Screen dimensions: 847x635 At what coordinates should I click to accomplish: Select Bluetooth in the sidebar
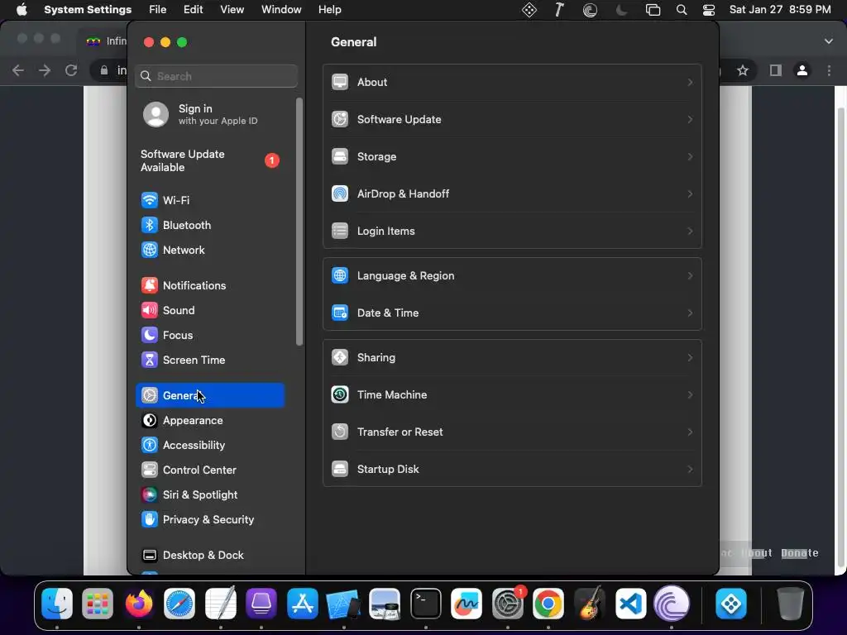pos(210,225)
